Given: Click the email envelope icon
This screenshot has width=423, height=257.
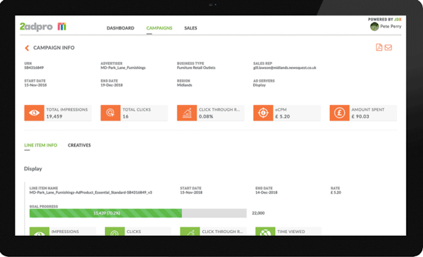Looking at the screenshot, I should (388, 48).
